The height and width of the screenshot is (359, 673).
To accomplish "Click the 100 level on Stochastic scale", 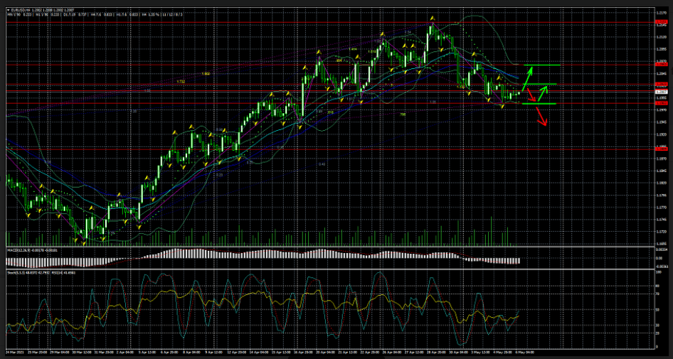I will [659, 272].
